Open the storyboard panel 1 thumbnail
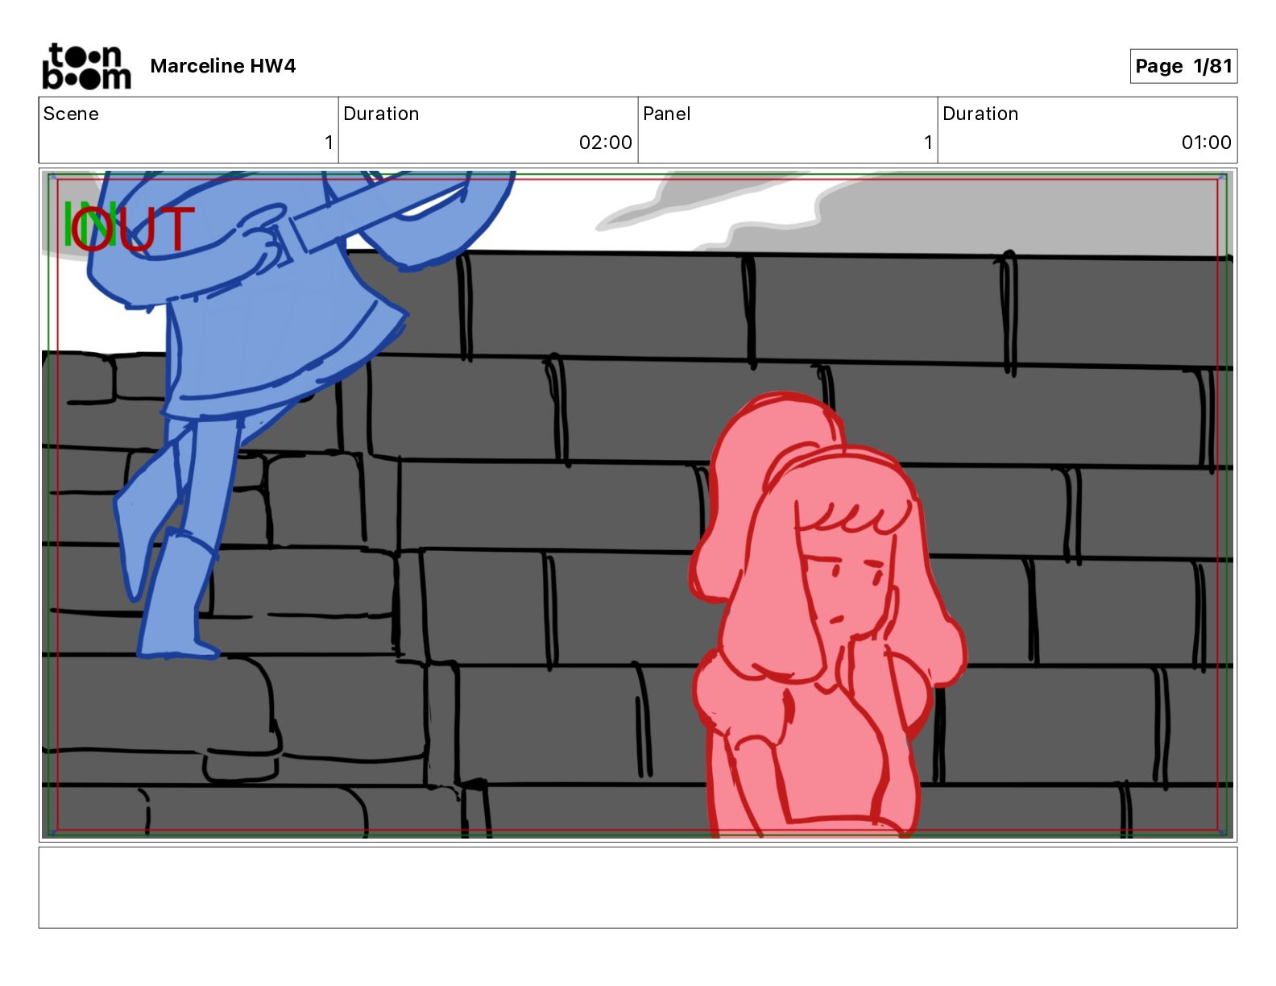The image size is (1276, 986). pos(638,505)
